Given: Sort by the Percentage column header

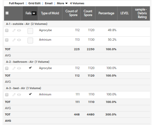Looking at the screenshot, I should 106,13.
